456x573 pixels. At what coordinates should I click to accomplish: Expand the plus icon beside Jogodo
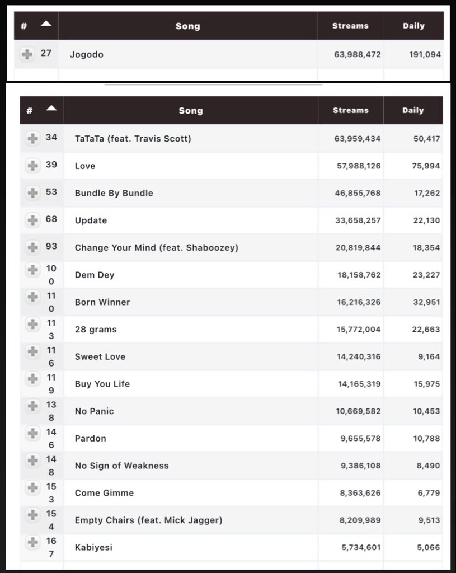pyautogui.click(x=27, y=54)
